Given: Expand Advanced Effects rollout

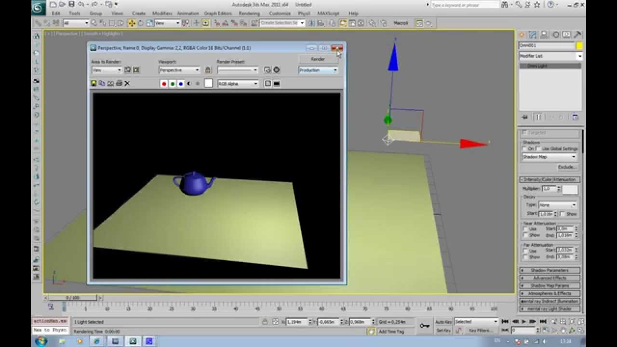Looking at the screenshot, I should point(550,278).
